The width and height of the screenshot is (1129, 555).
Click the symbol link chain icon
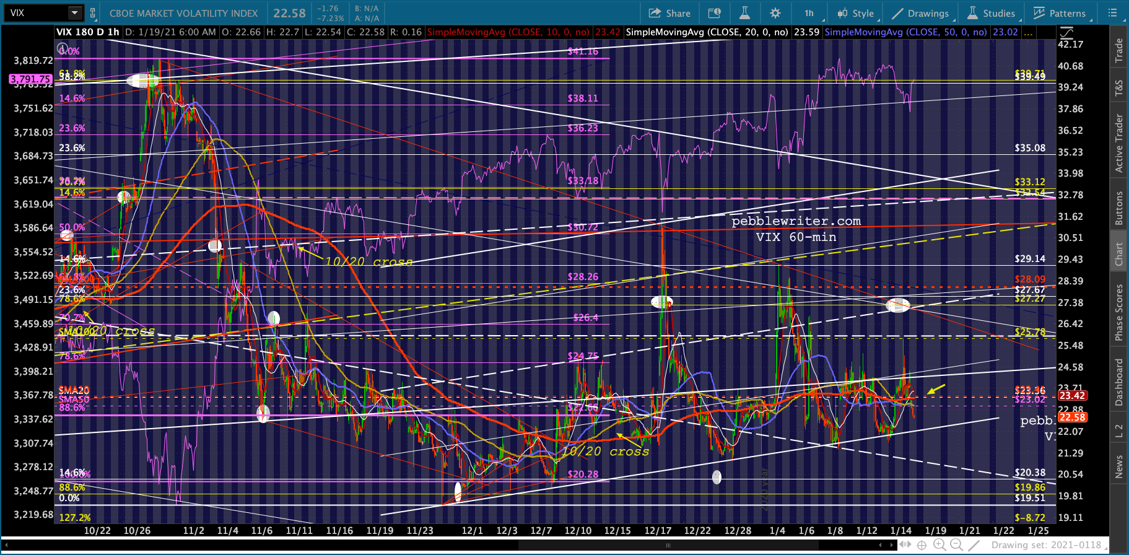click(x=93, y=13)
